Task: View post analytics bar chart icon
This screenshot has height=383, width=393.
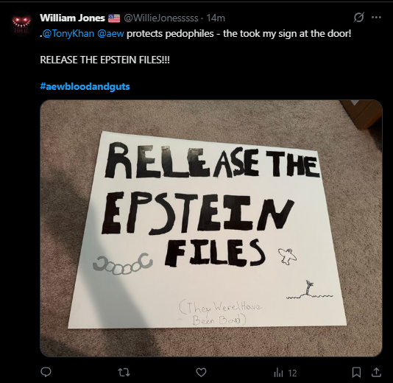Action: 278,373
